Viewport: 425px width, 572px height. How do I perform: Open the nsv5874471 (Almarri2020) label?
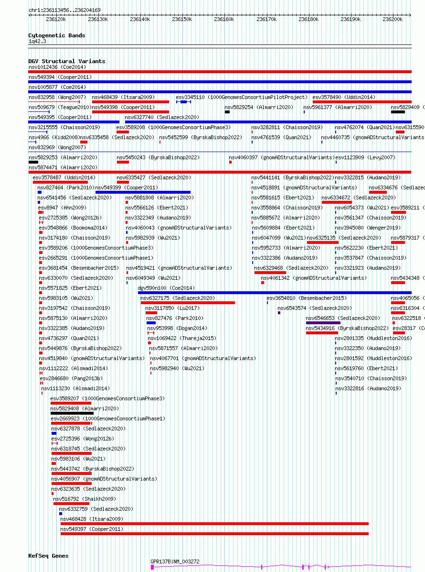coord(63,167)
